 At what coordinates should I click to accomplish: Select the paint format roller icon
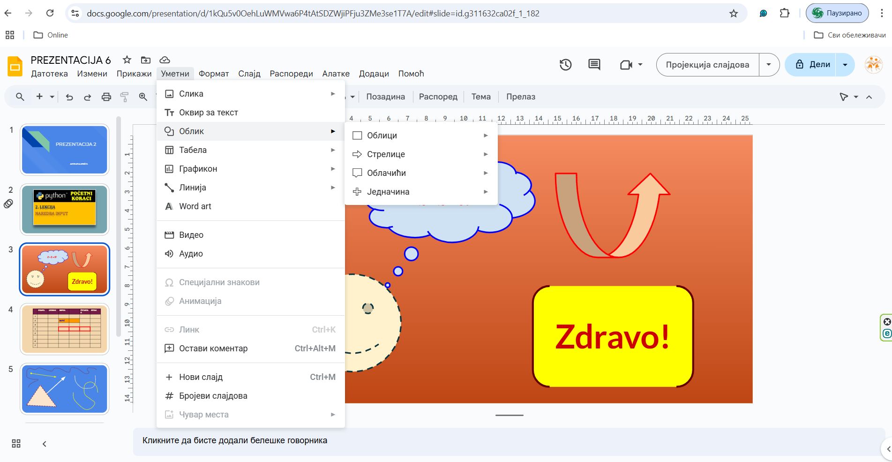coord(124,97)
